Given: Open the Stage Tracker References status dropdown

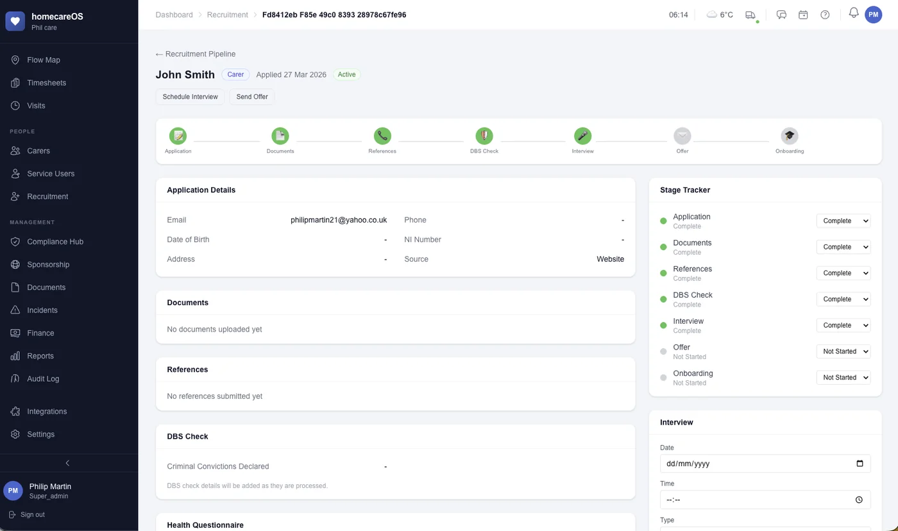Looking at the screenshot, I should (x=843, y=273).
